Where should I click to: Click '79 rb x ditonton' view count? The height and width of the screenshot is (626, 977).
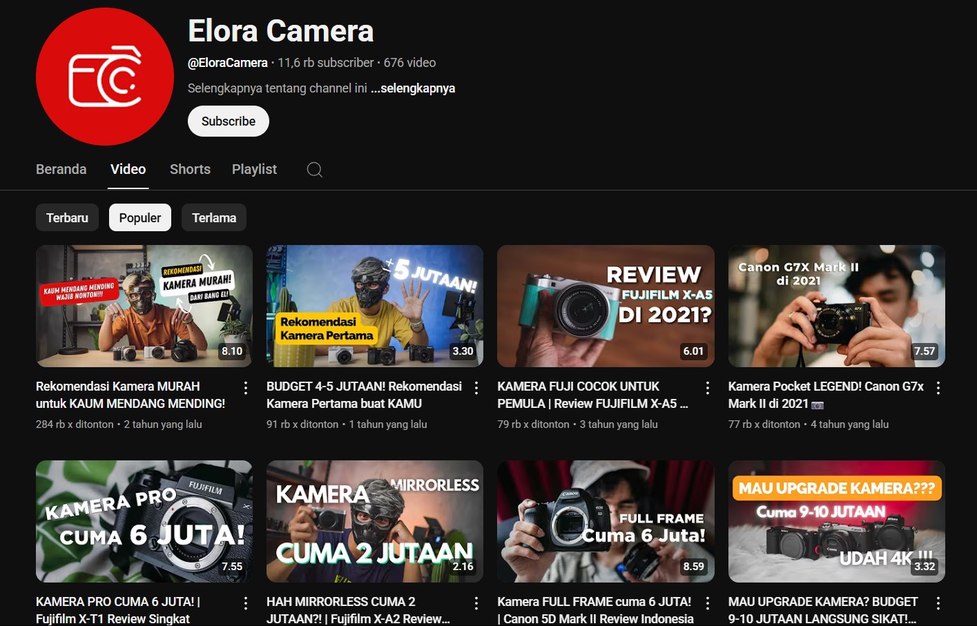point(533,424)
